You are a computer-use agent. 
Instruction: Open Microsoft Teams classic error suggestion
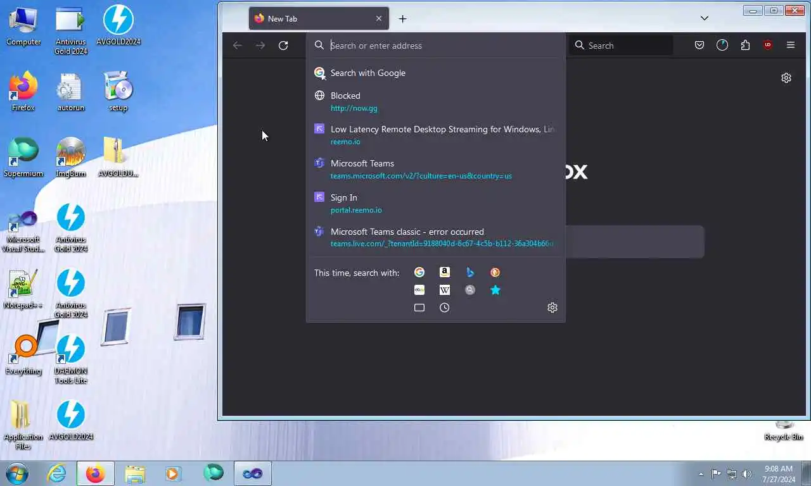pos(436,237)
